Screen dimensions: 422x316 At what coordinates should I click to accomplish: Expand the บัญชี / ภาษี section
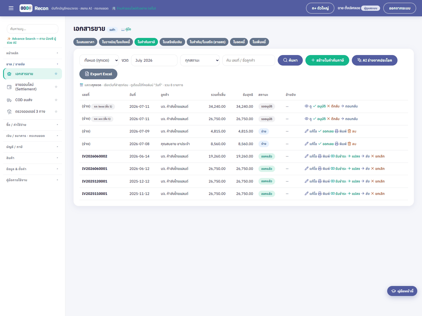click(x=33, y=147)
